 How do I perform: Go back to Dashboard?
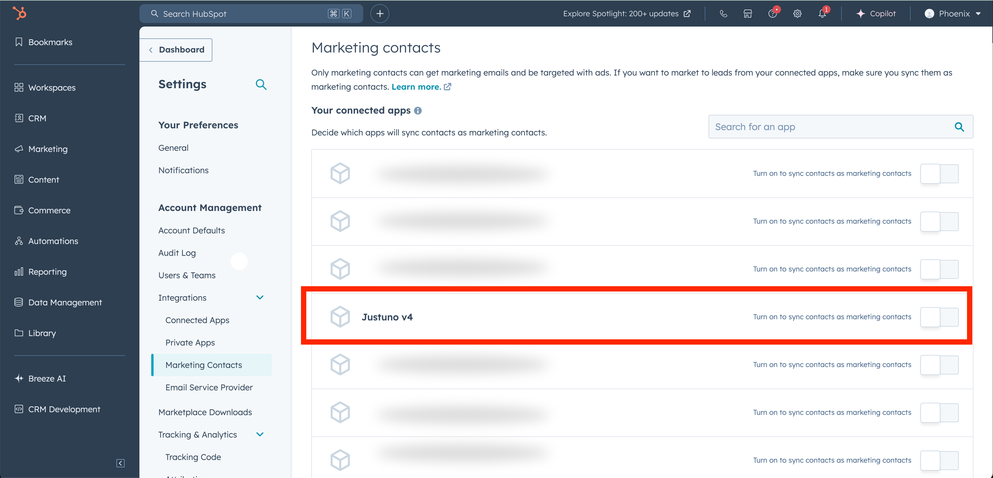(176, 50)
